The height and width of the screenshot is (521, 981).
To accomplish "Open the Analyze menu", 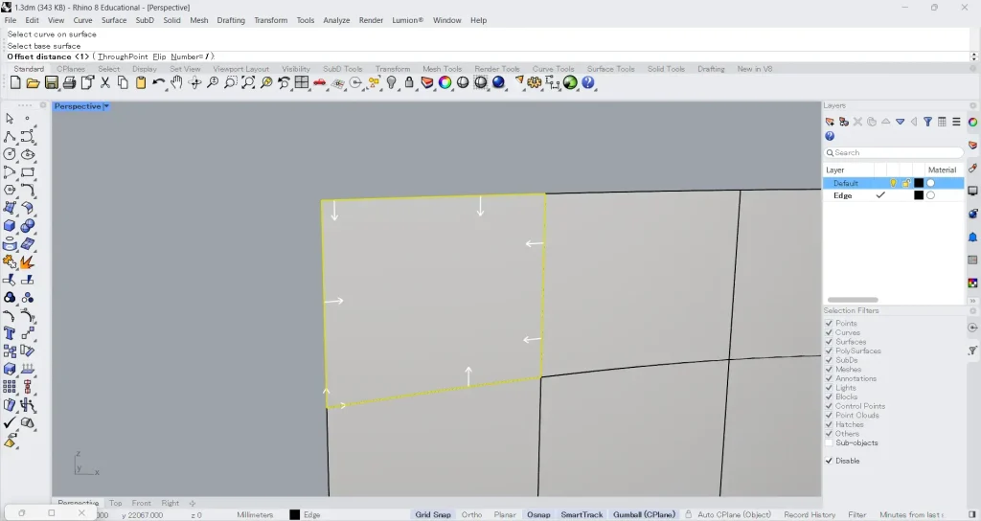I will (336, 20).
